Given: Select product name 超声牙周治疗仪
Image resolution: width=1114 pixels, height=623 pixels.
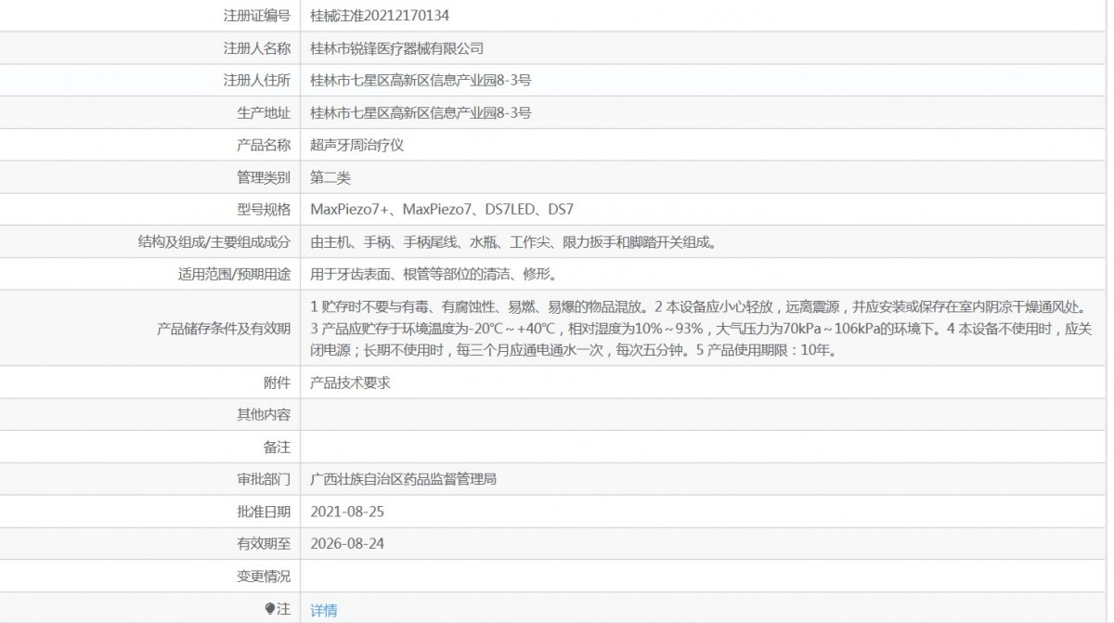Looking at the screenshot, I should pyautogui.click(x=356, y=145).
